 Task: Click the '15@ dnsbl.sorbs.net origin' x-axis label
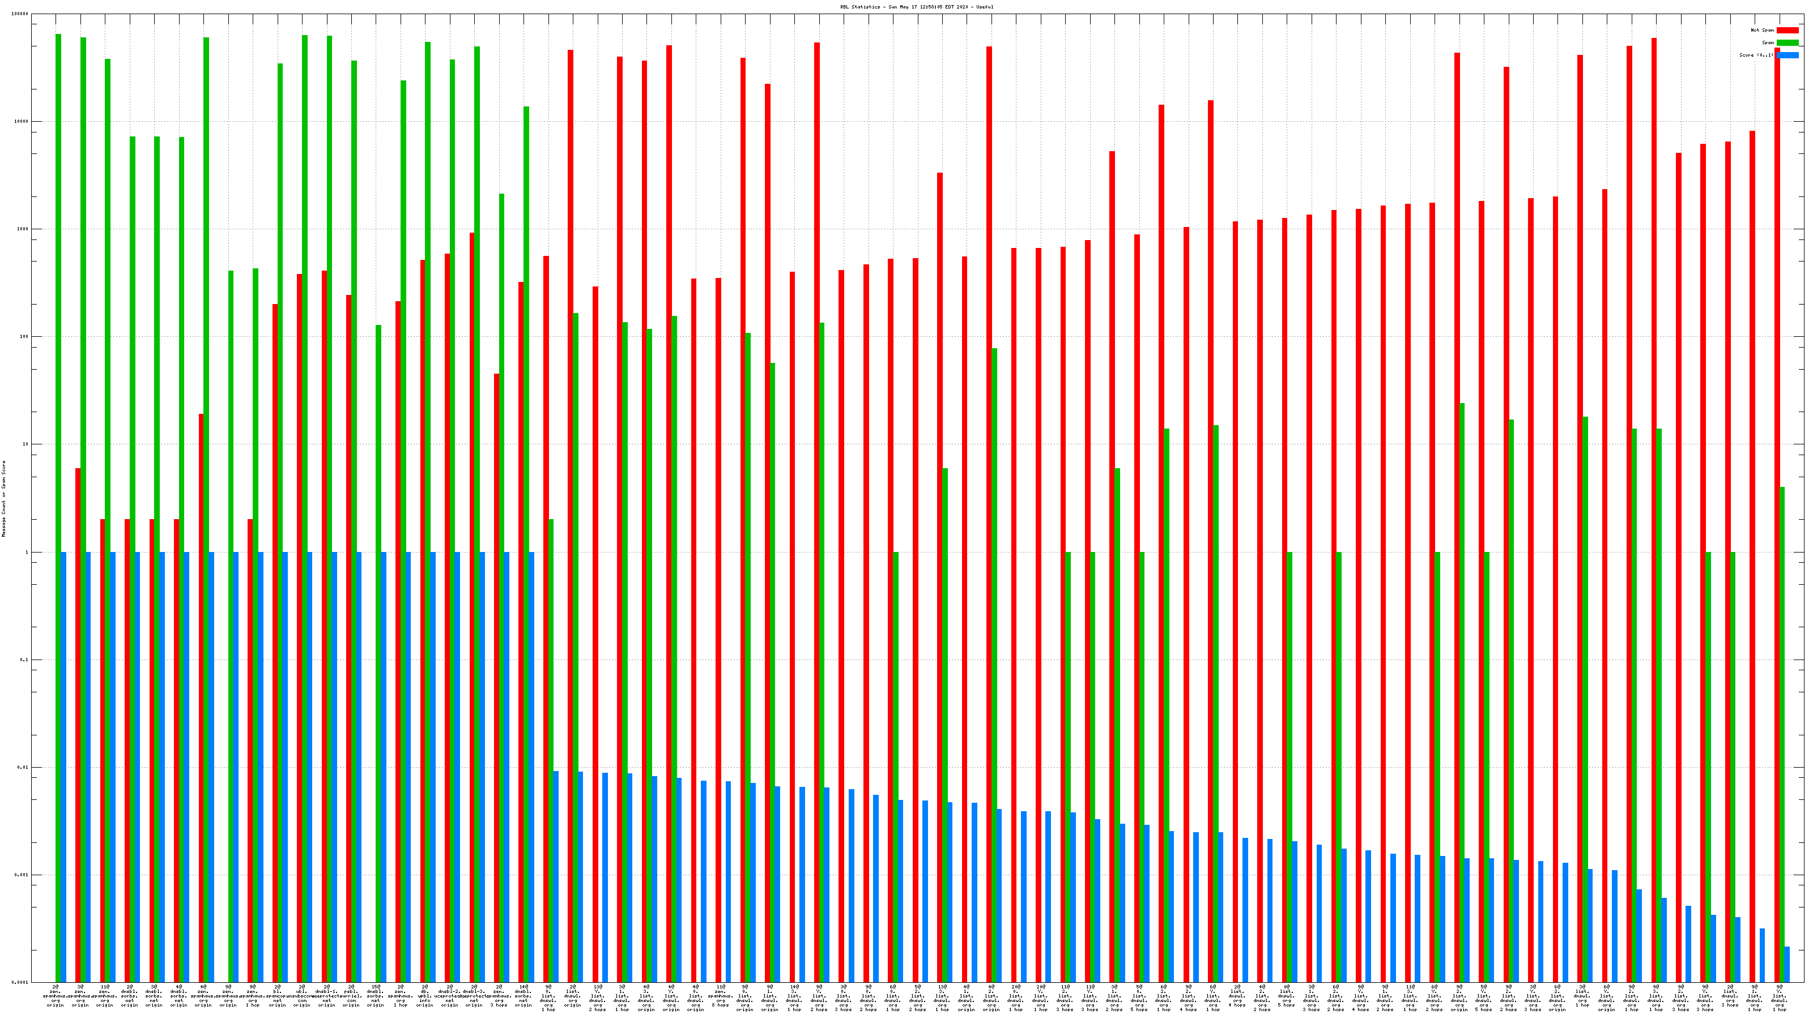tap(376, 996)
